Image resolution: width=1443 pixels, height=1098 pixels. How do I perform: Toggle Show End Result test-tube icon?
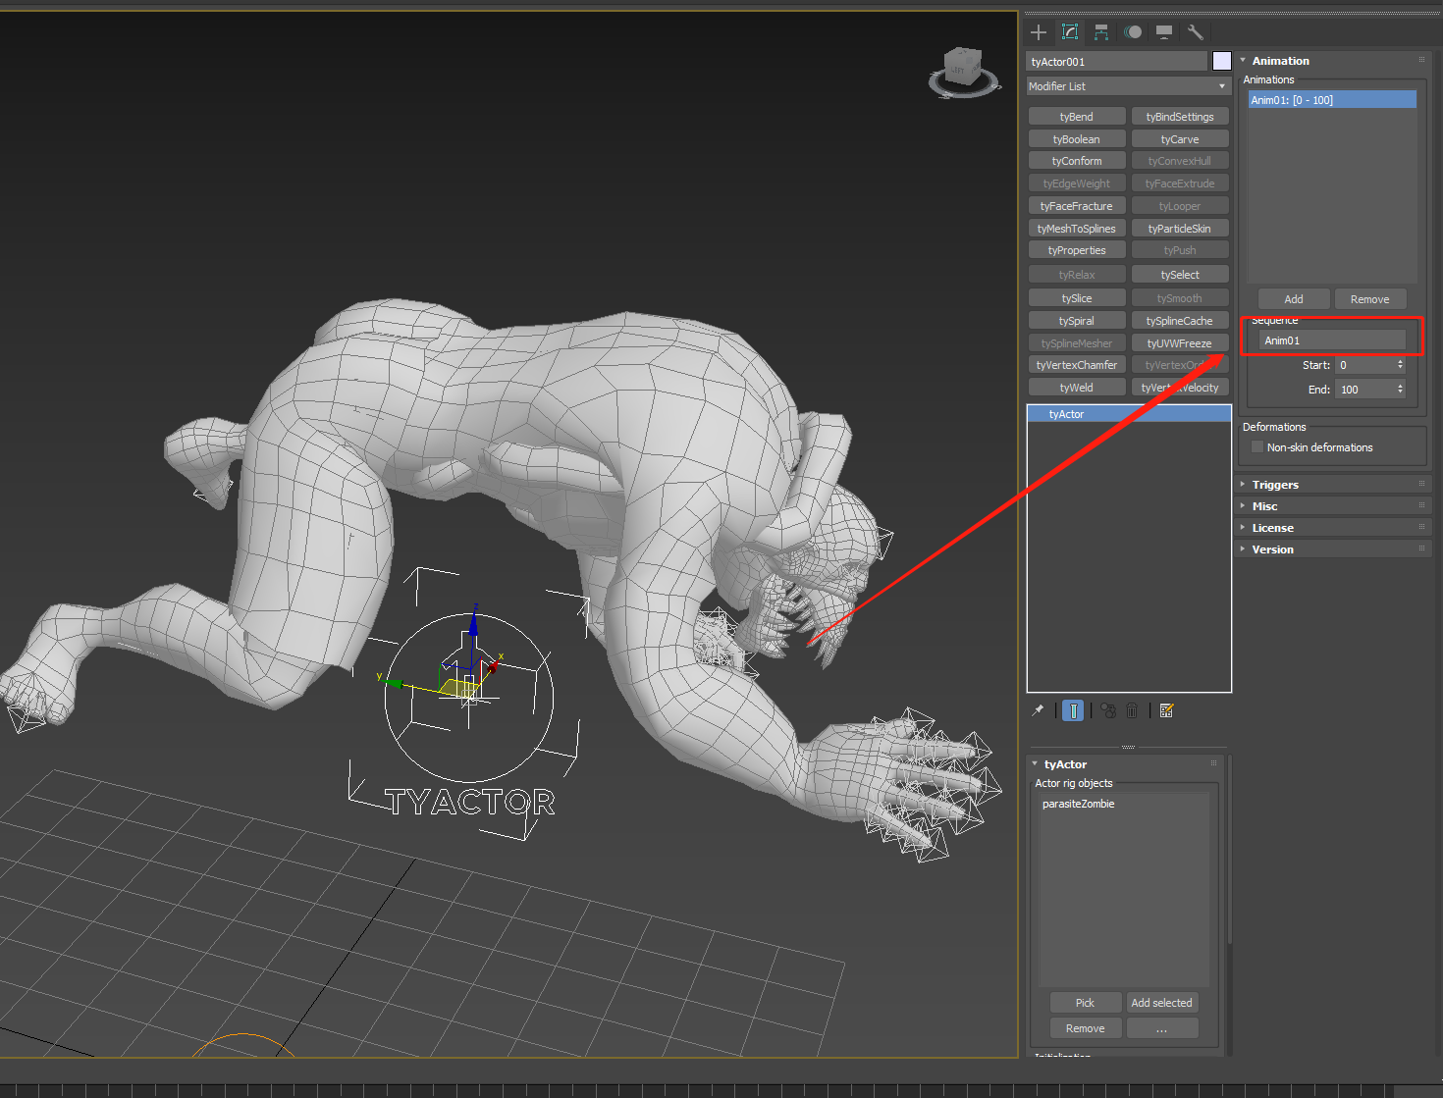1073,710
